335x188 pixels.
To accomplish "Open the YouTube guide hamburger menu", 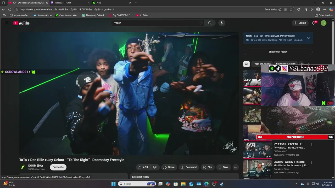I will pyautogui.click(x=7, y=23).
